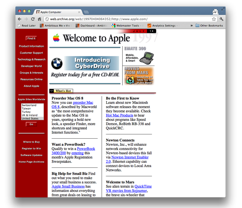Open a new tab next to Apple Computer
This screenshot has height=208, width=242.
click(x=86, y=12)
